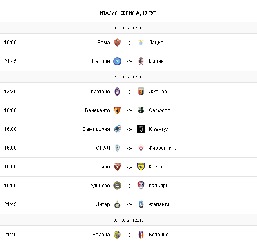Click the Fiorentina purple crest icon

click(x=141, y=148)
